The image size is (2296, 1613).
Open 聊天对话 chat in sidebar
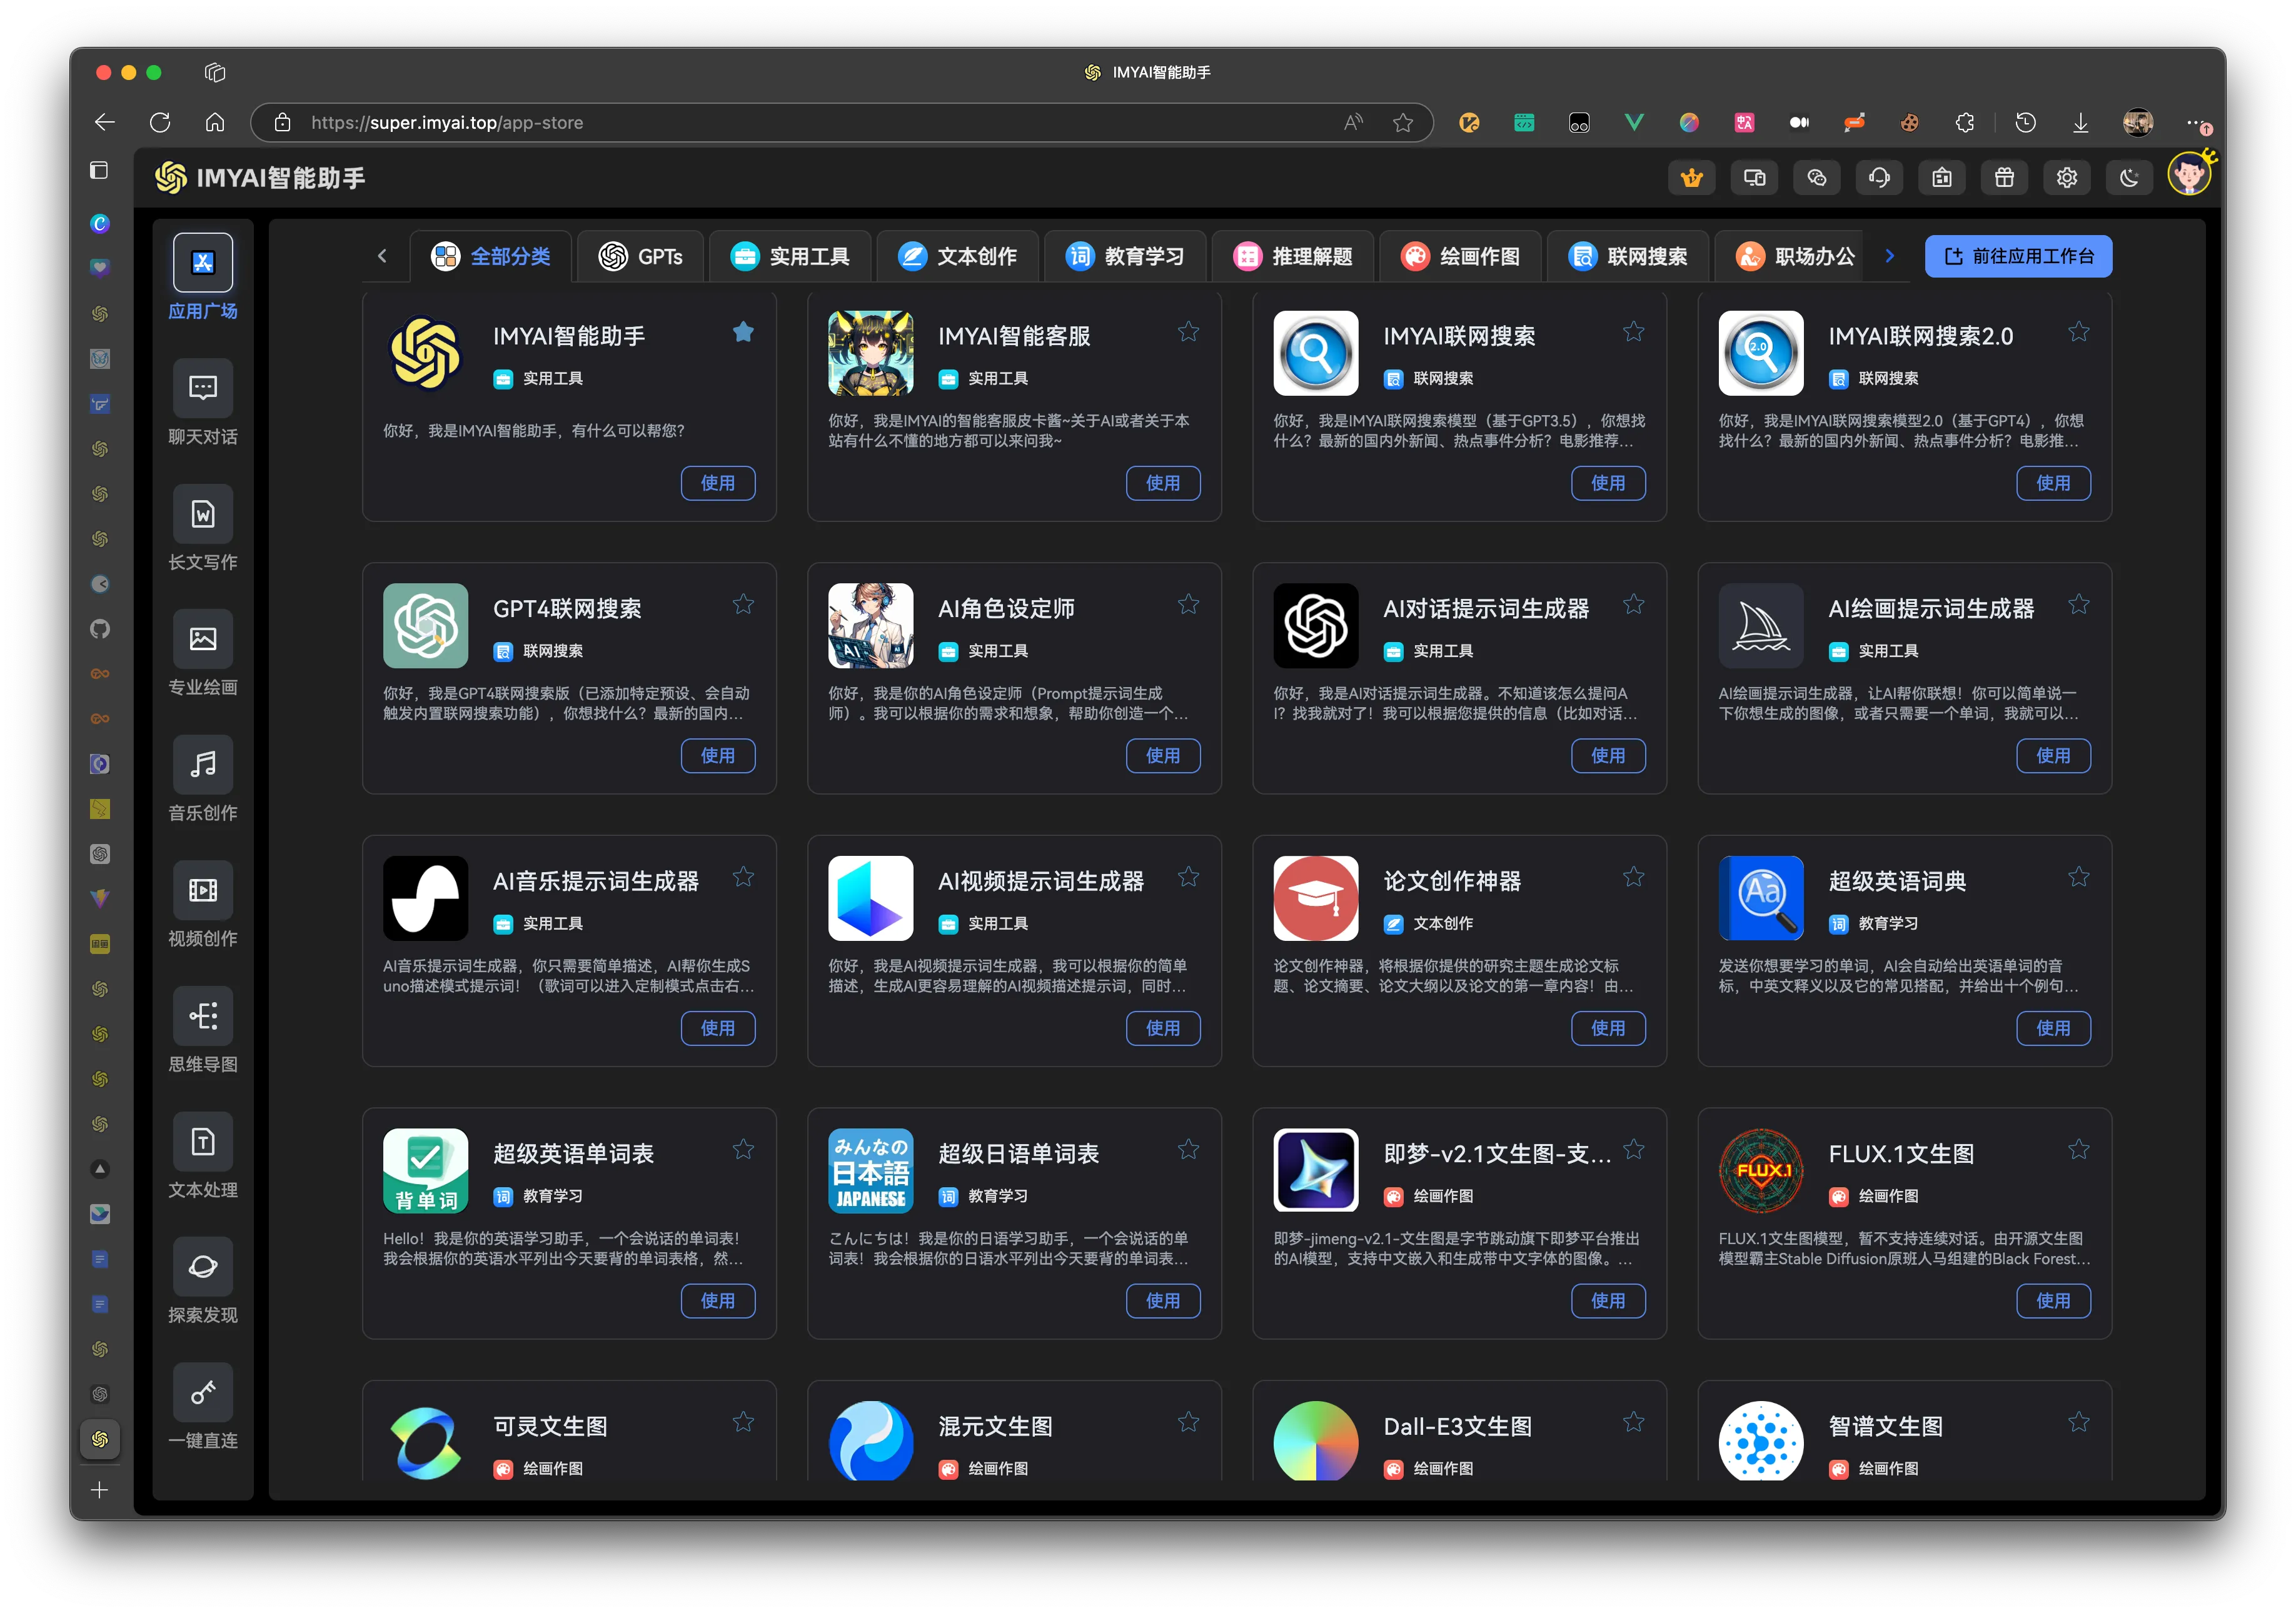click(203, 403)
